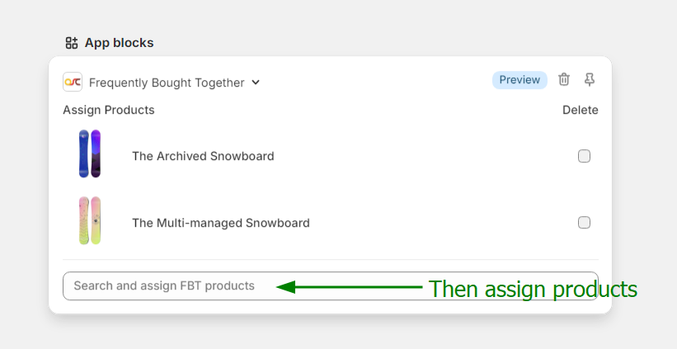677x349 pixels.
Task: Click the Frequently Bought Together app logo
Action: [73, 82]
